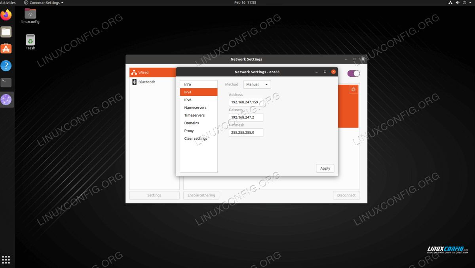
Task: Click the Address field 192.168.247.159
Action: [246, 102]
